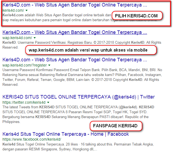The height and width of the screenshot is (155, 179).
Task: Open the Keris4D.com title inside the red box
Action: click(75, 5)
